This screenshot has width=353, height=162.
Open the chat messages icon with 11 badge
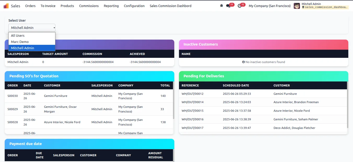(x=228, y=6)
